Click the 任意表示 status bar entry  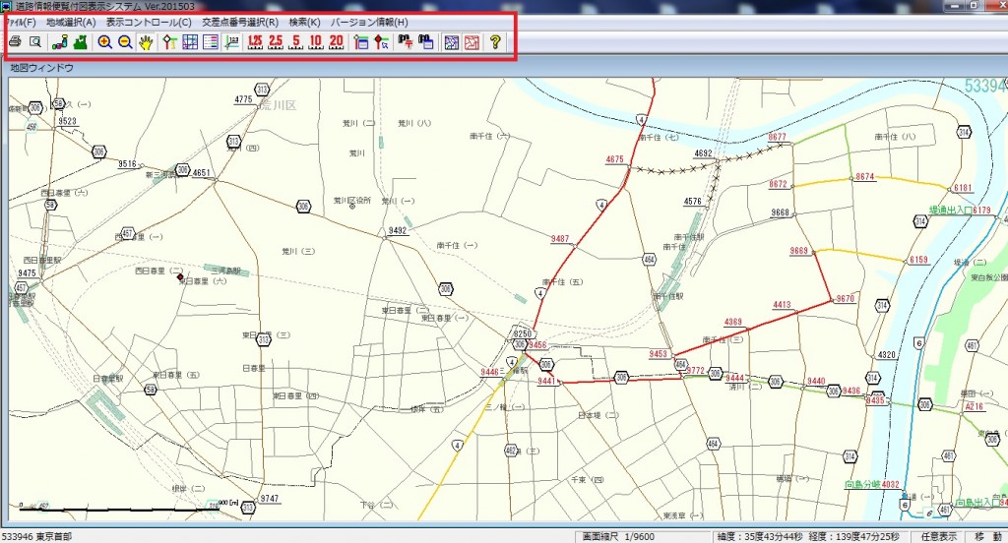tap(938, 536)
